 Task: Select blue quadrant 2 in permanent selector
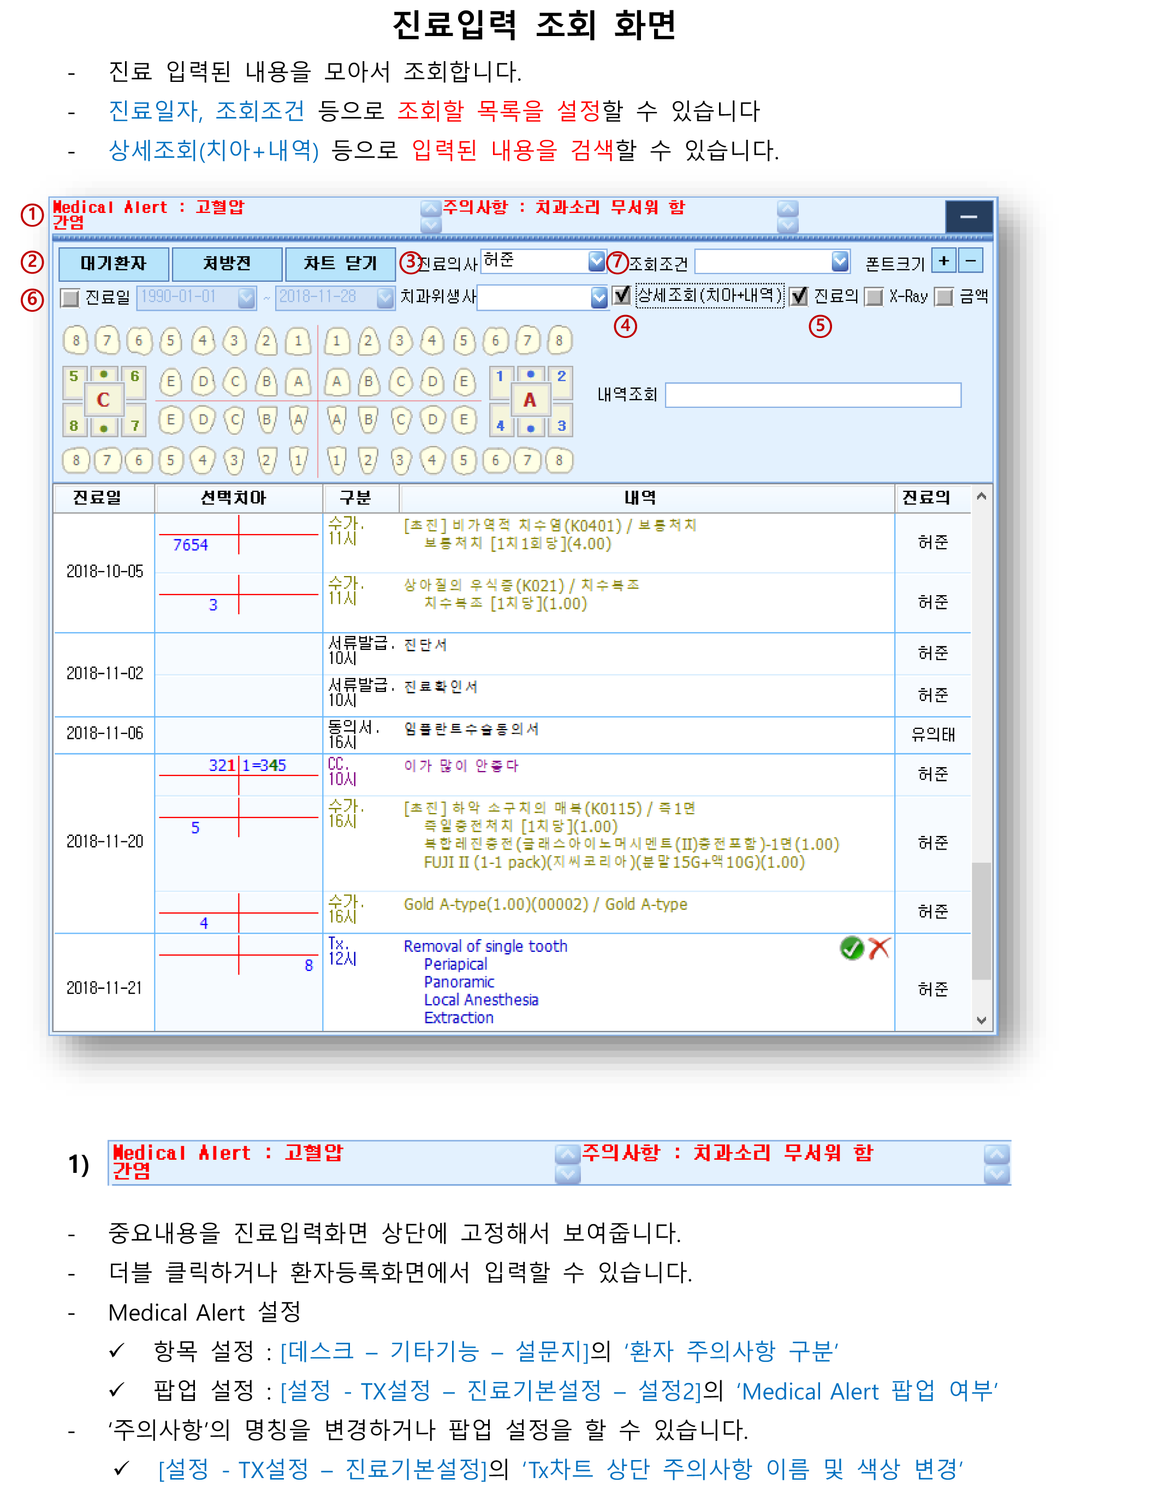coord(562,376)
